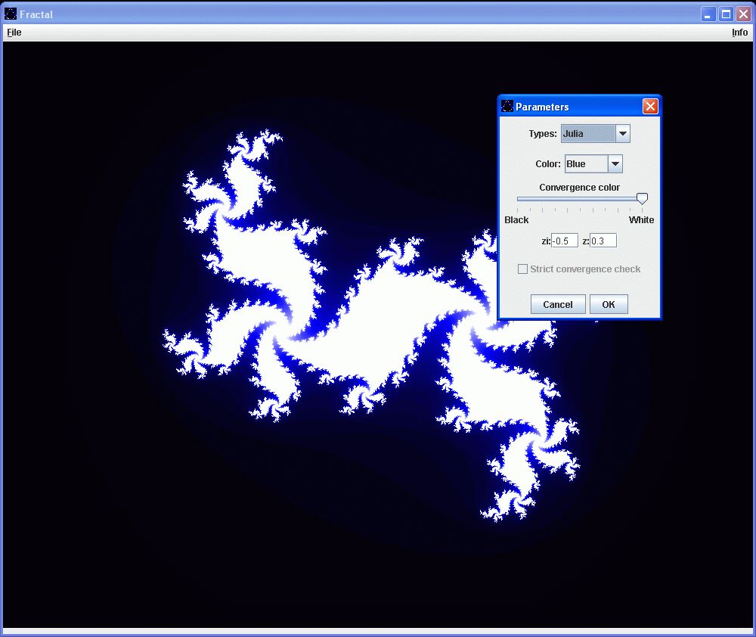756x637 pixels.
Task: Click the Convergence color slider thumb
Action: pyautogui.click(x=642, y=199)
